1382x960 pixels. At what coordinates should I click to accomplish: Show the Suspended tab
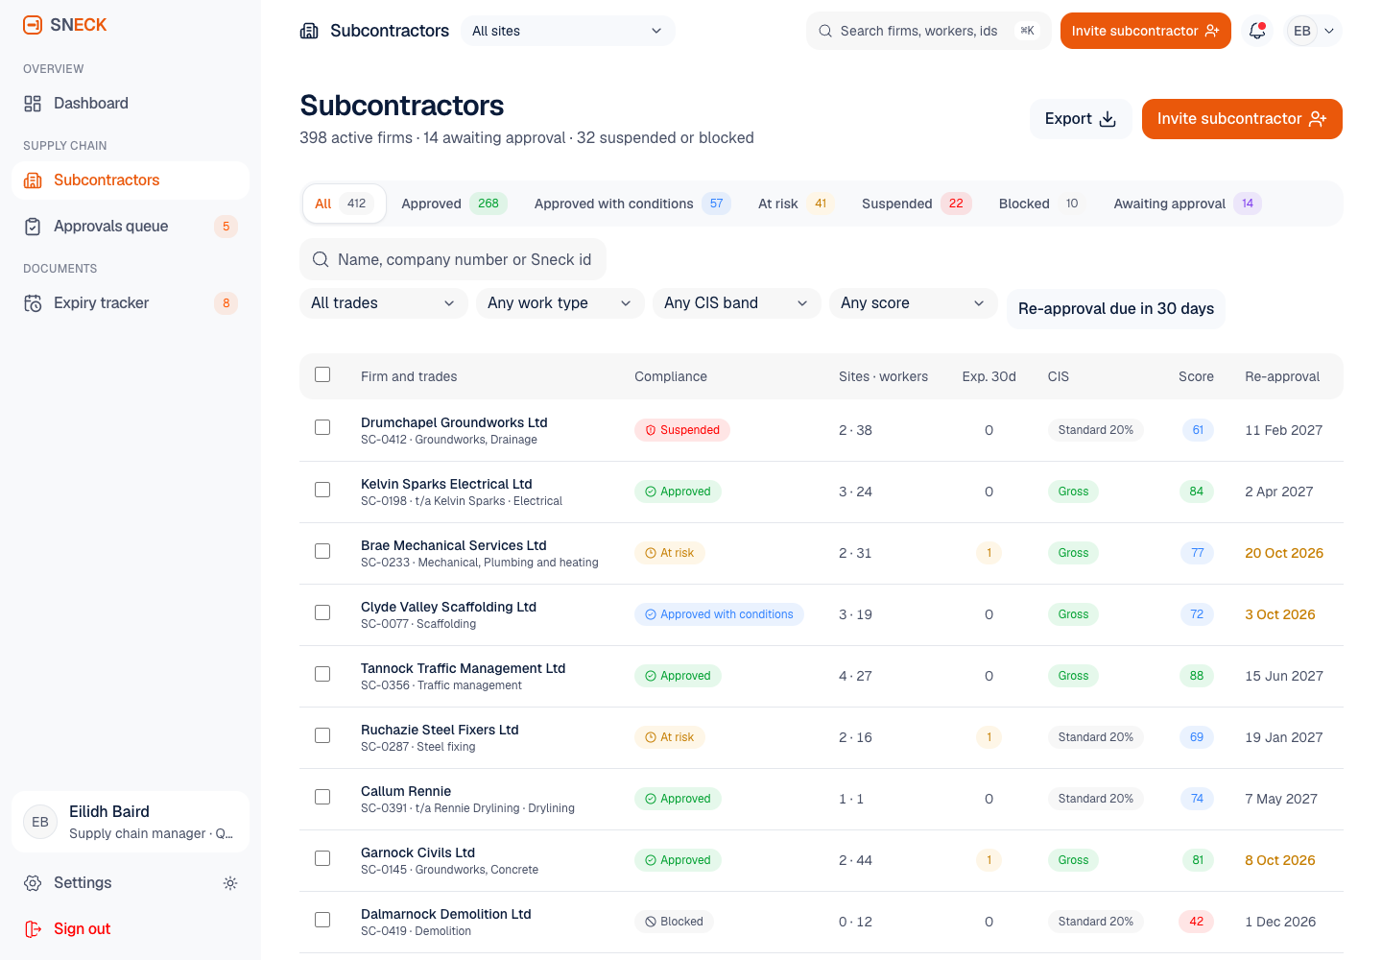pos(917,204)
